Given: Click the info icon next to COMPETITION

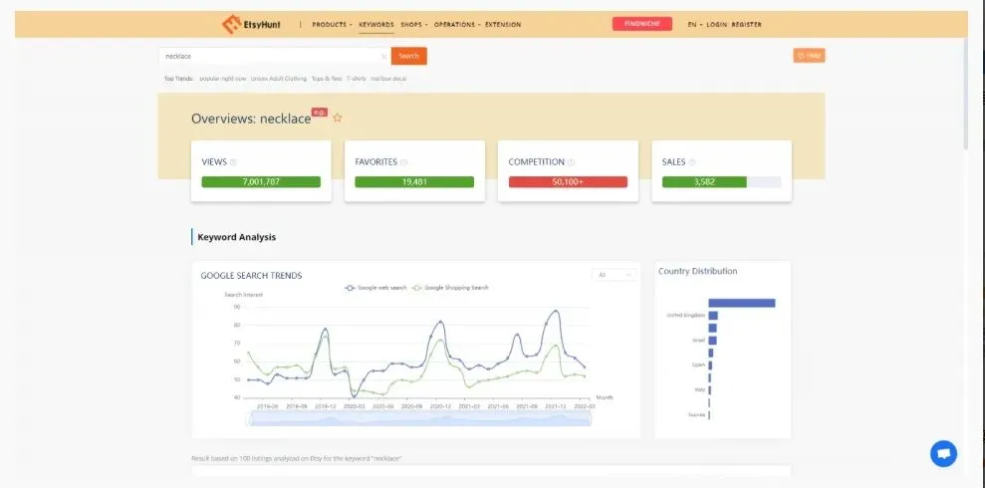Looking at the screenshot, I should point(571,162).
